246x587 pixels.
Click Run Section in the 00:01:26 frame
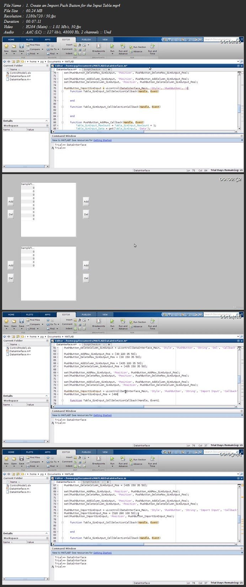click(x=138, y=47)
